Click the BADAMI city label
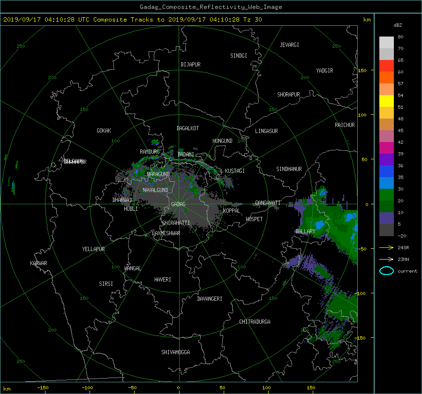The height and width of the screenshot is (394, 422). 186,155
